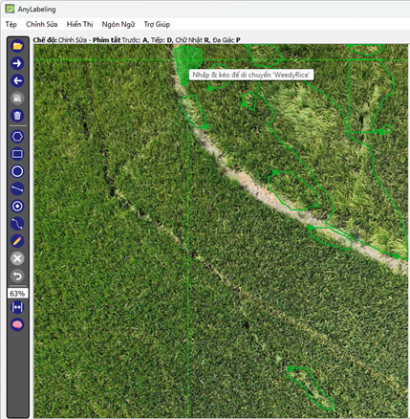The image size is (410, 419).
Task: Click the delete shape X icon
Action: point(17,258)
